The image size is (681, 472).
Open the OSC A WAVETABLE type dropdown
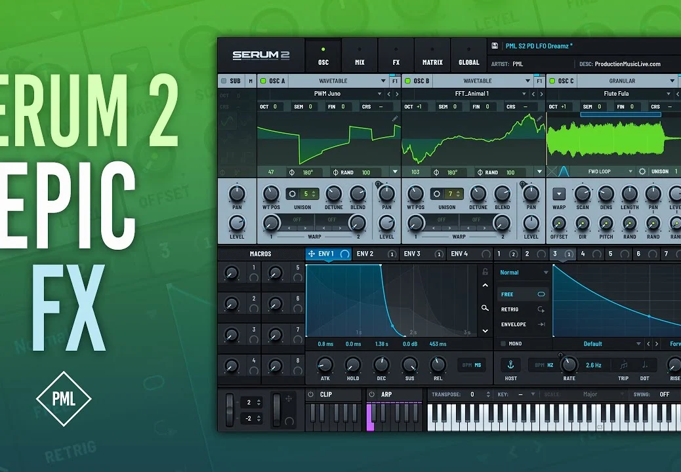point(338,81)
